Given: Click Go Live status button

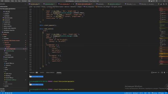Looking at the screenshot, I should [154, 93].
